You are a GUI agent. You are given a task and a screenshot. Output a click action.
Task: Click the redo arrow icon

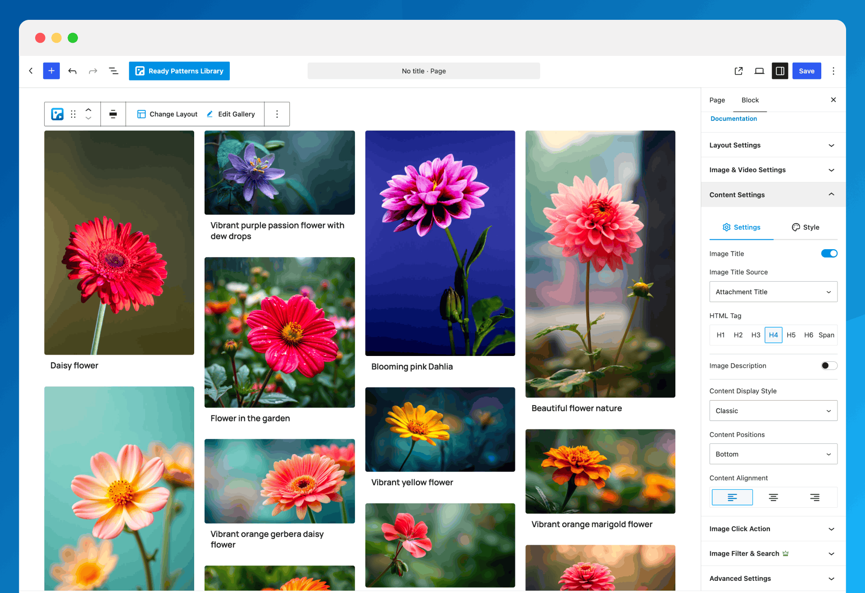(x=93, y=71)
